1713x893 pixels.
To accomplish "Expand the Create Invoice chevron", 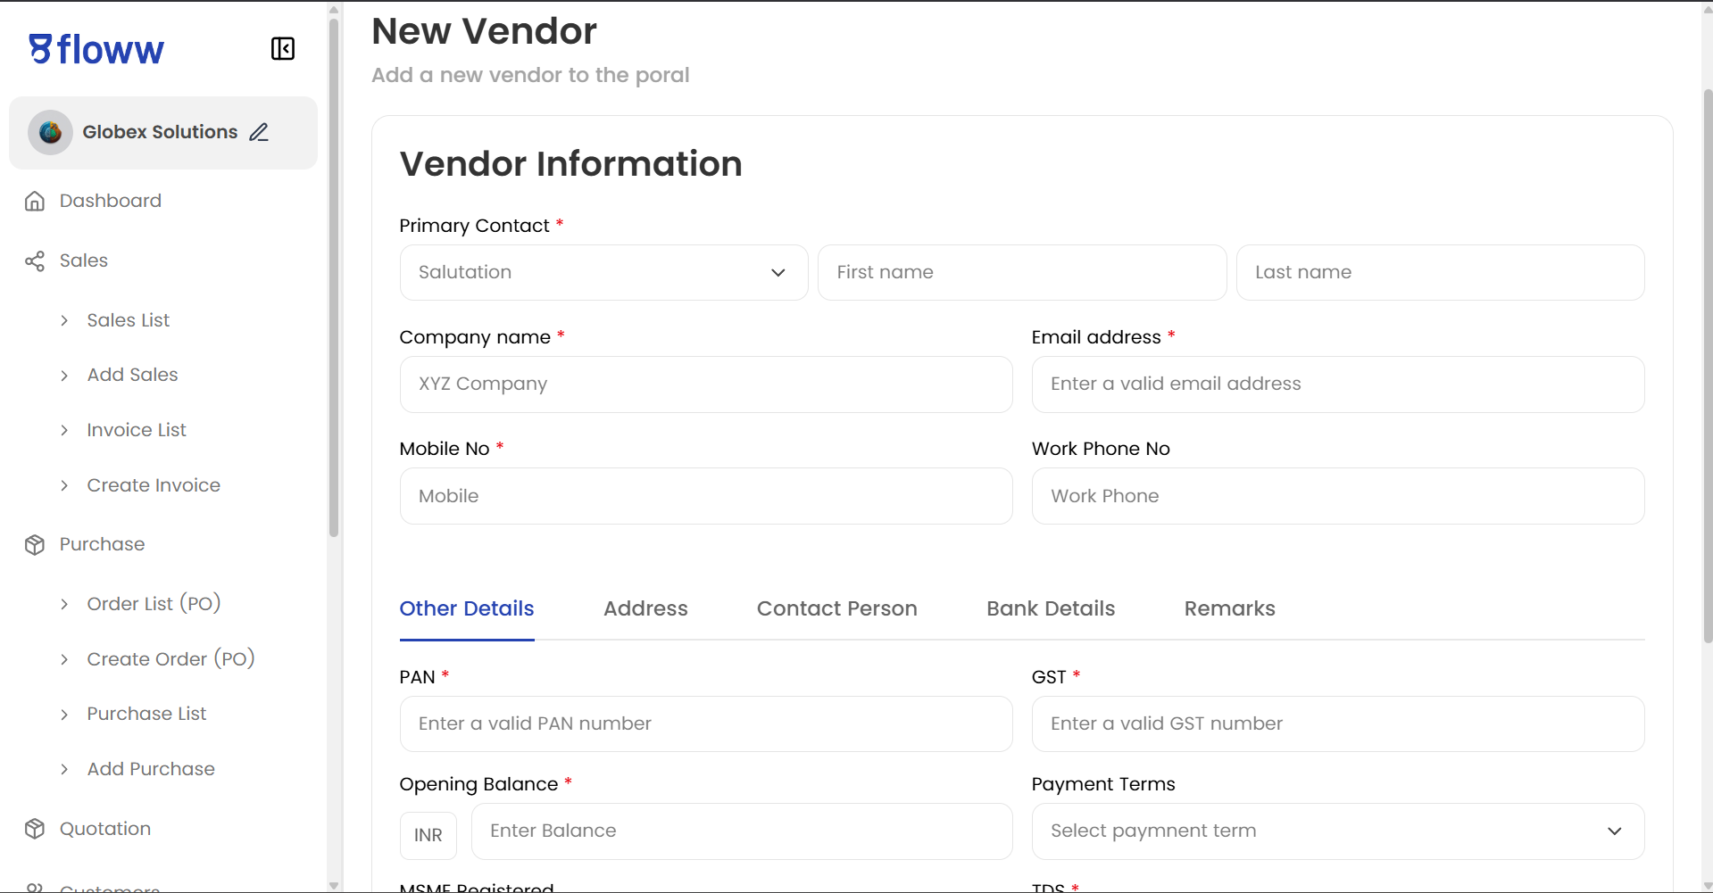I will tap(64, 486).
